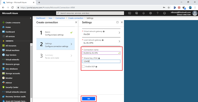Open Dashboard from the sidebar

pyautogui.click(x=9, y=32)
